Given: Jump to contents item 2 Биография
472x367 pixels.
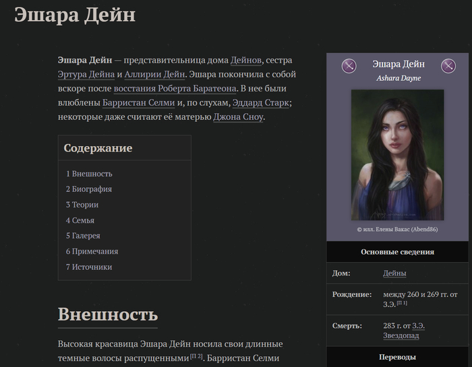Looking at the screenshot, I should pyautogui.click(x=89, y=189).
